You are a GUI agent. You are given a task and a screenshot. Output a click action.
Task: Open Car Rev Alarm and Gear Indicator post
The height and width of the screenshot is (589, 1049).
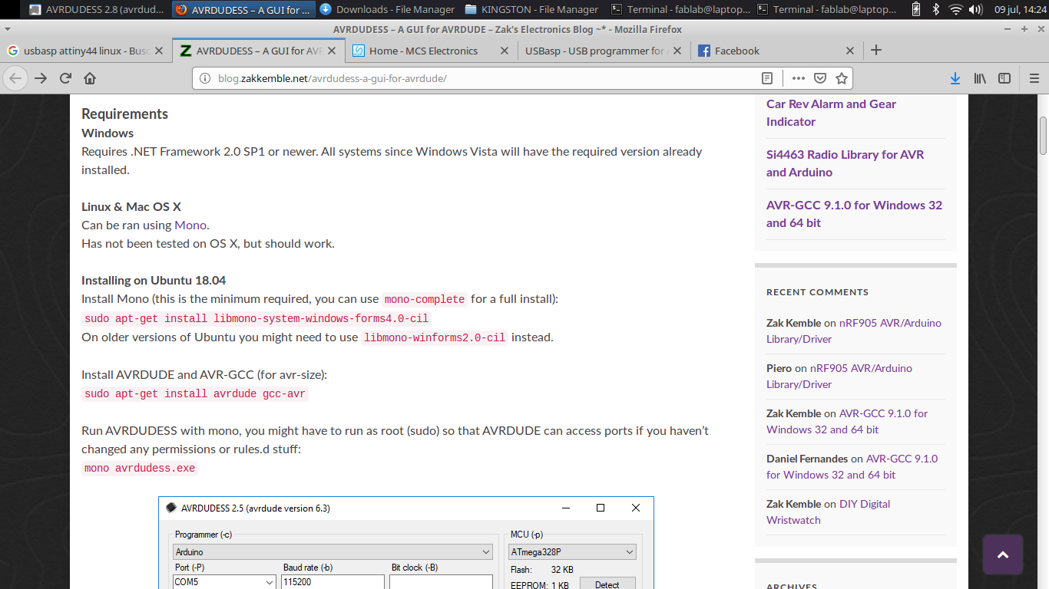tap(831, 113)
